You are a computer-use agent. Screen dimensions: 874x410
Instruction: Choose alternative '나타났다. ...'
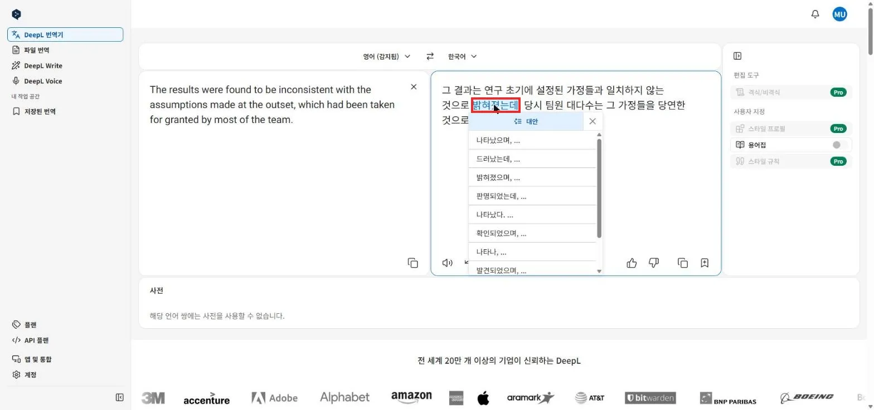[532, 215]
